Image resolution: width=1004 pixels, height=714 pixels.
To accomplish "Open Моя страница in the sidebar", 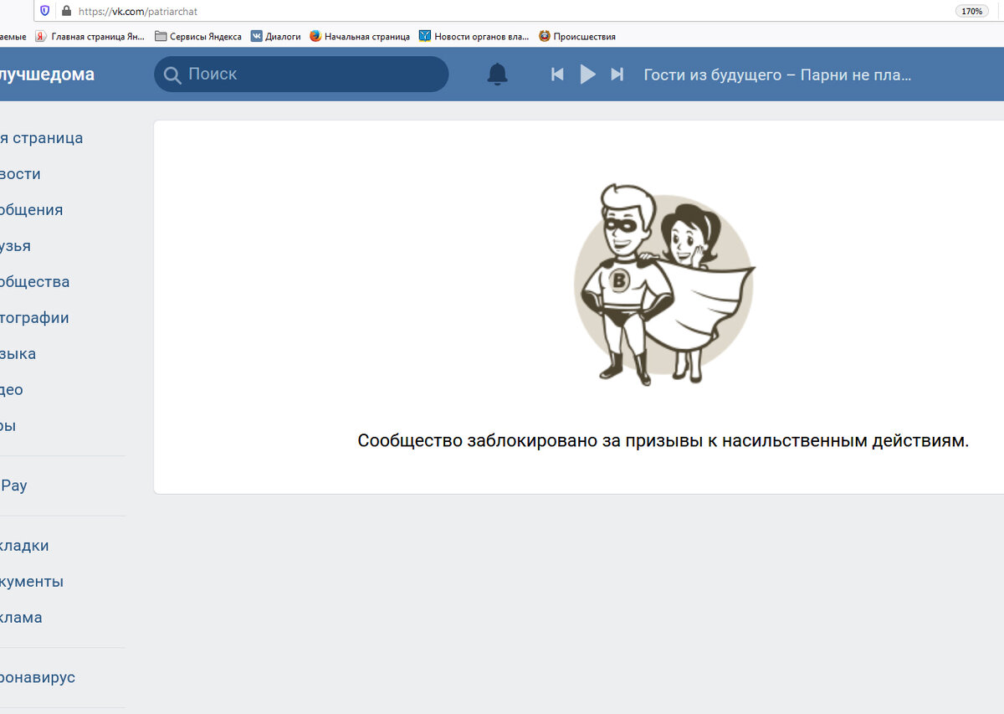I will pos(42,137).
